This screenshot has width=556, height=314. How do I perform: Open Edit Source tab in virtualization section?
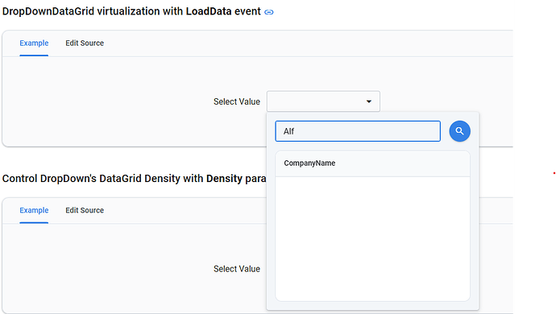85,43
